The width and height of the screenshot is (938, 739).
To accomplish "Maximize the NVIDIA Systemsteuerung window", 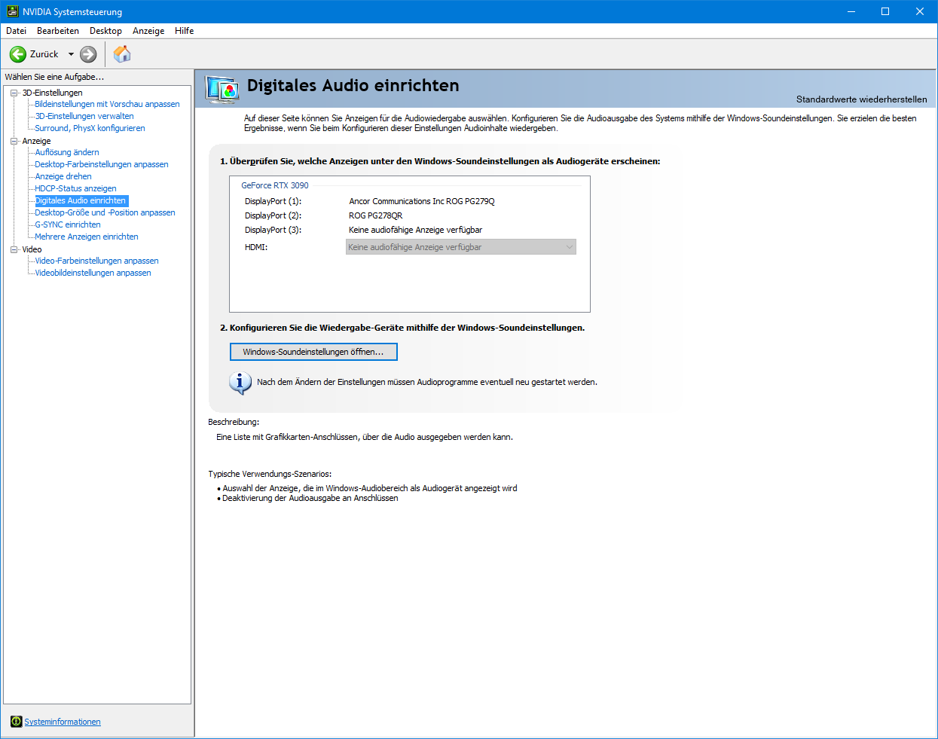I will [885, 12].
